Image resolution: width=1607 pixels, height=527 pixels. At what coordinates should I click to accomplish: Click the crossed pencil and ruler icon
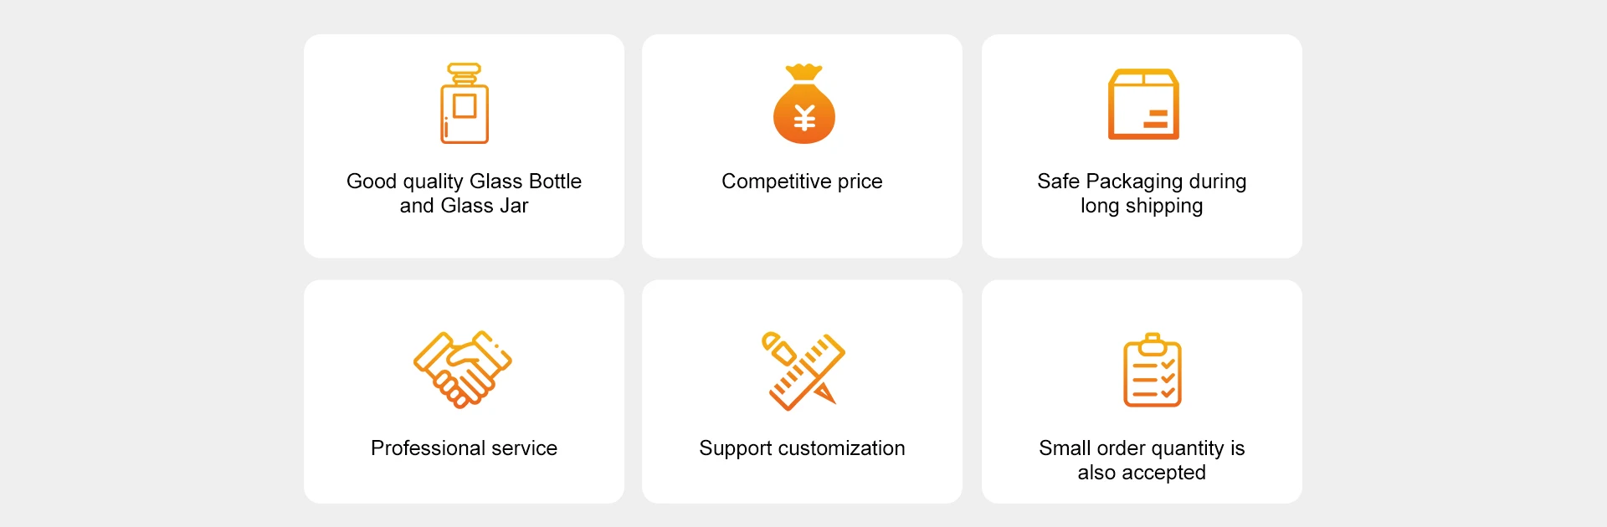tap(803, 371)
